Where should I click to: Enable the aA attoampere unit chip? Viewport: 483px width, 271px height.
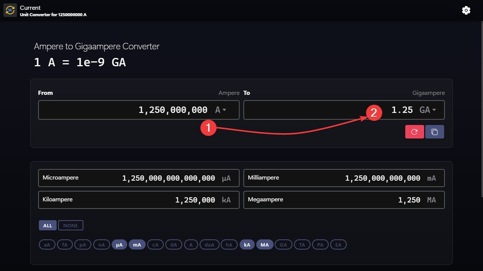coord(47,244)
